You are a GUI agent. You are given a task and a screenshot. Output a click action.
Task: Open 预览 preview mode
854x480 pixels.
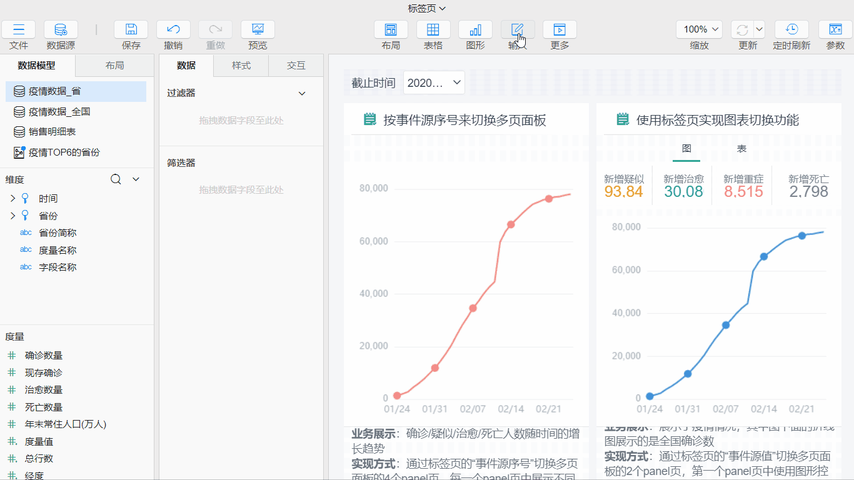click(258, 29)
